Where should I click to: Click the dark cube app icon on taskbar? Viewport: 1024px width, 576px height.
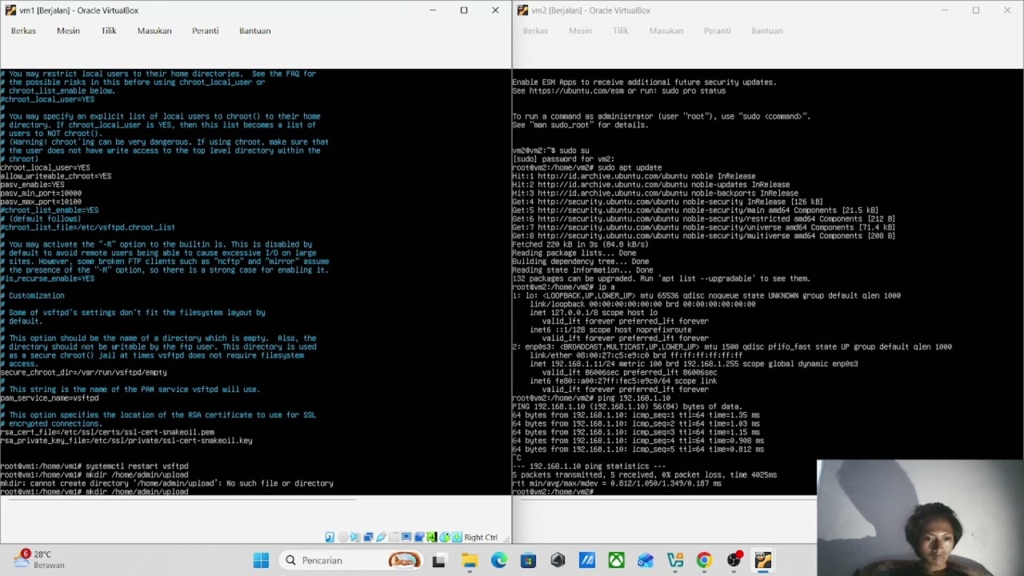tap(558, 561)
